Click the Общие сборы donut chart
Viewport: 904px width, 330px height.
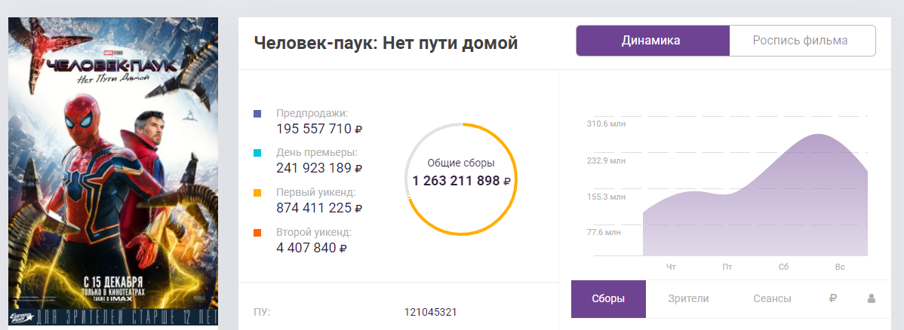(461, 179)
